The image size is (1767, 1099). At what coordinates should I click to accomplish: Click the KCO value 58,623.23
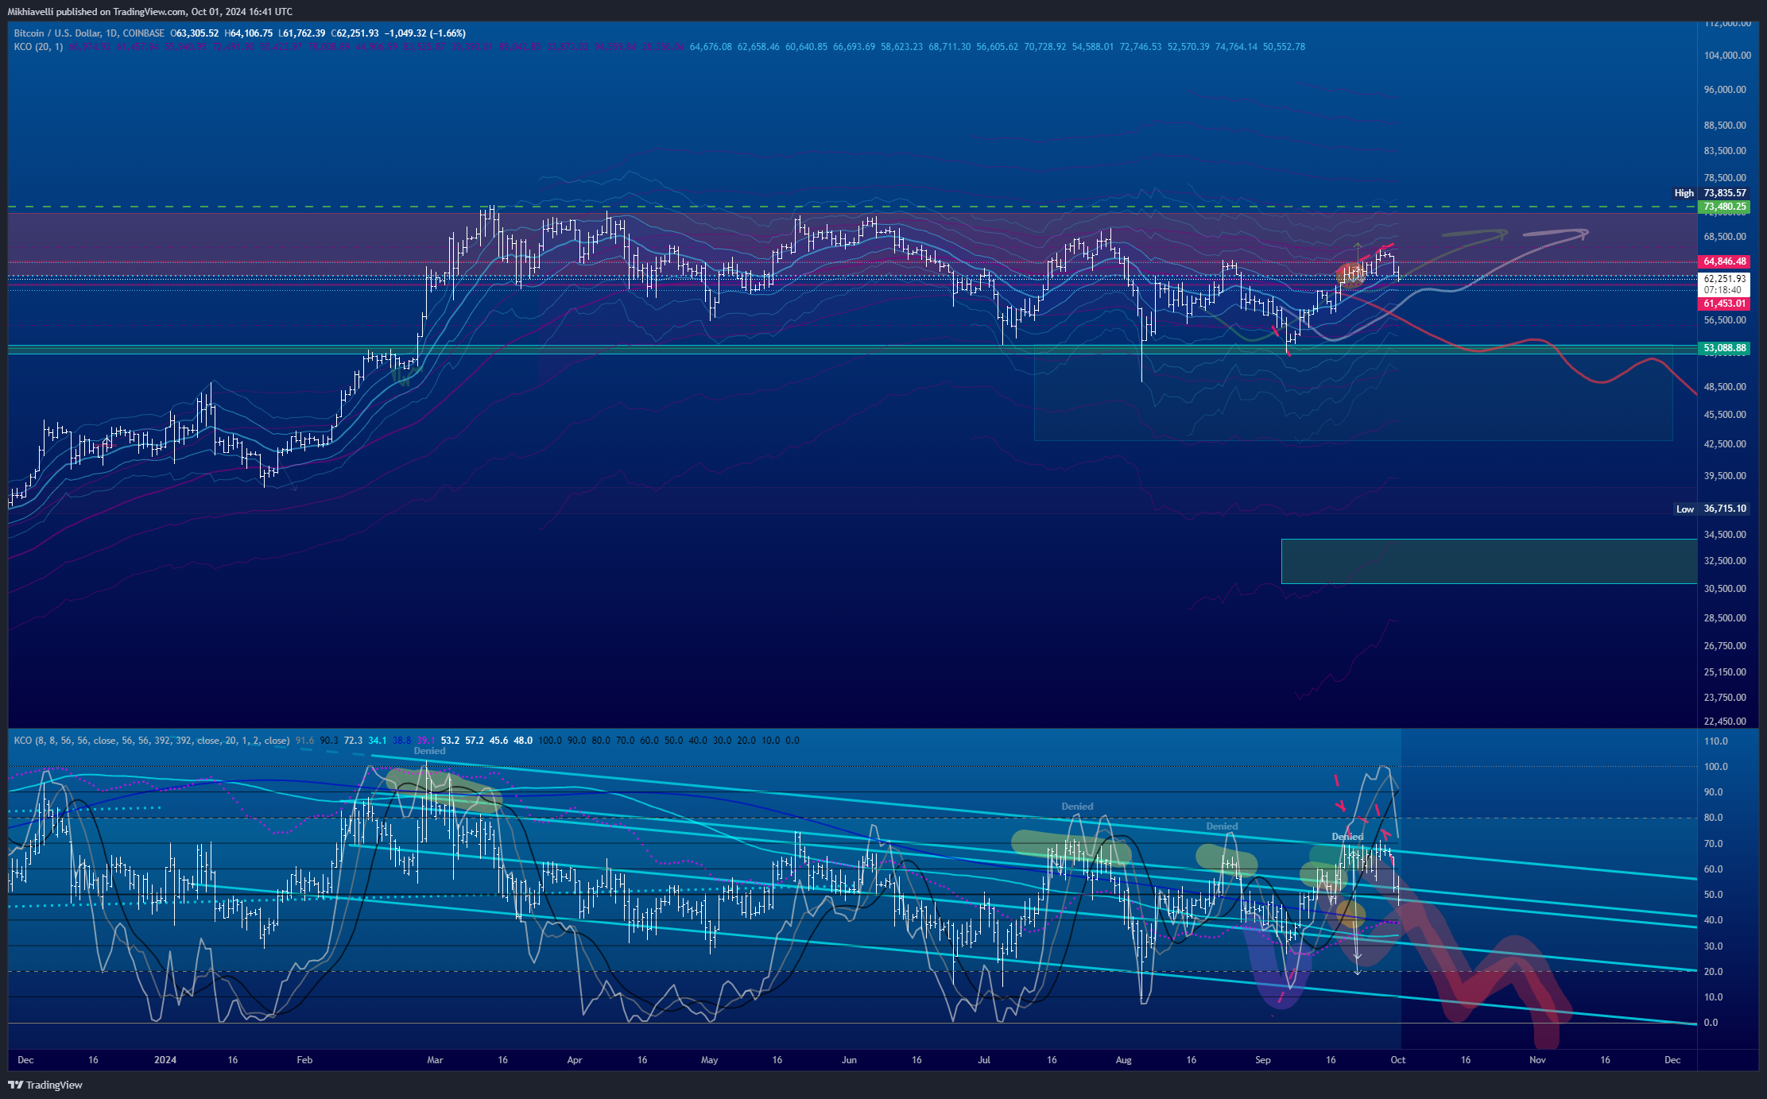point(901,47)
